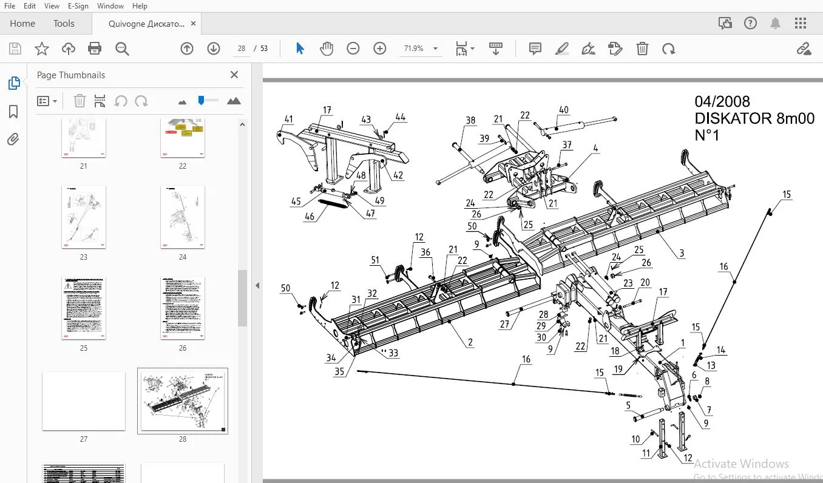The height and width of the screenshot is (483, 823).
Task: Select the blank page 27 thumbnail
Action: coord(84,401)
